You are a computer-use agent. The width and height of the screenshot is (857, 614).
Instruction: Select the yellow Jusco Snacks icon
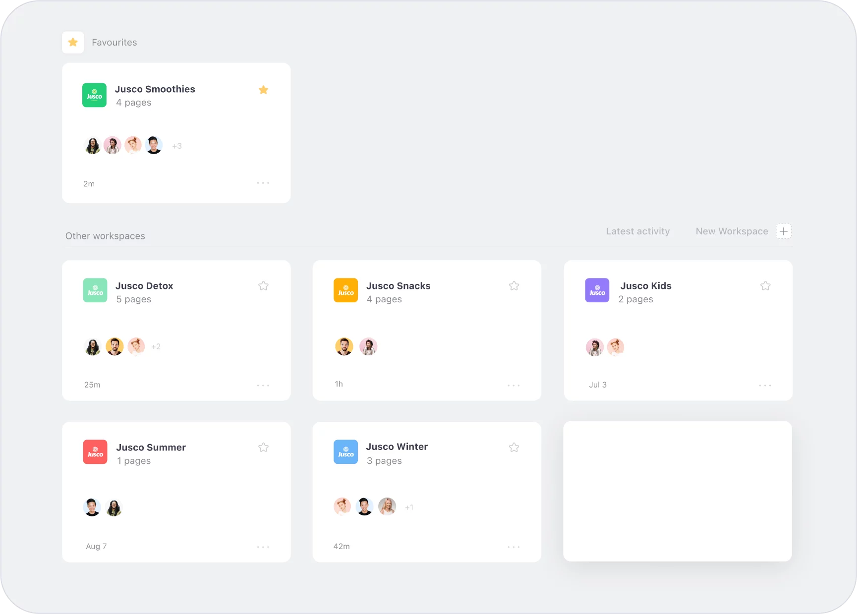coord(345,290)
